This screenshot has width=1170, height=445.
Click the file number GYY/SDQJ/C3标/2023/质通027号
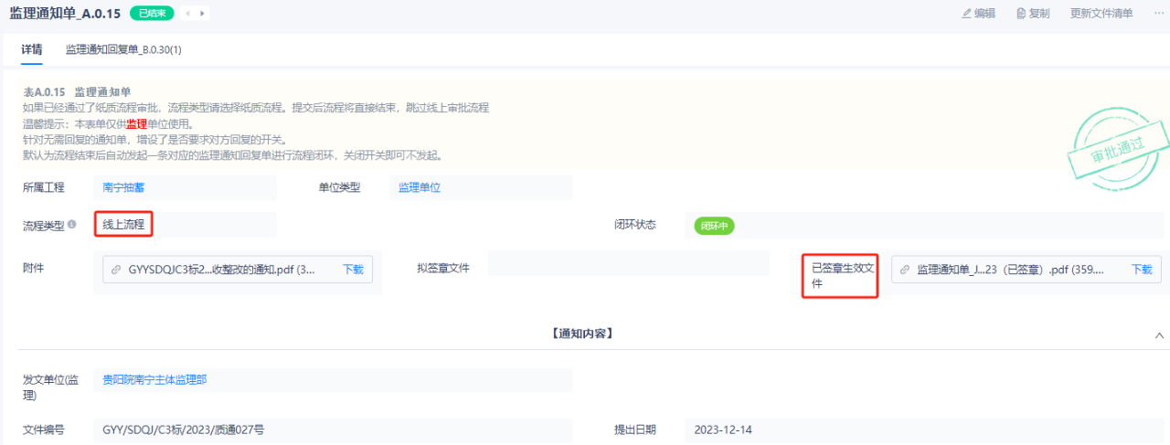[333, 429]
